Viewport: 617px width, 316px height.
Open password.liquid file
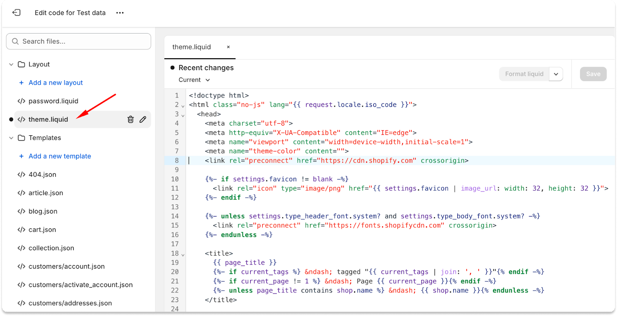pos(53,101)
